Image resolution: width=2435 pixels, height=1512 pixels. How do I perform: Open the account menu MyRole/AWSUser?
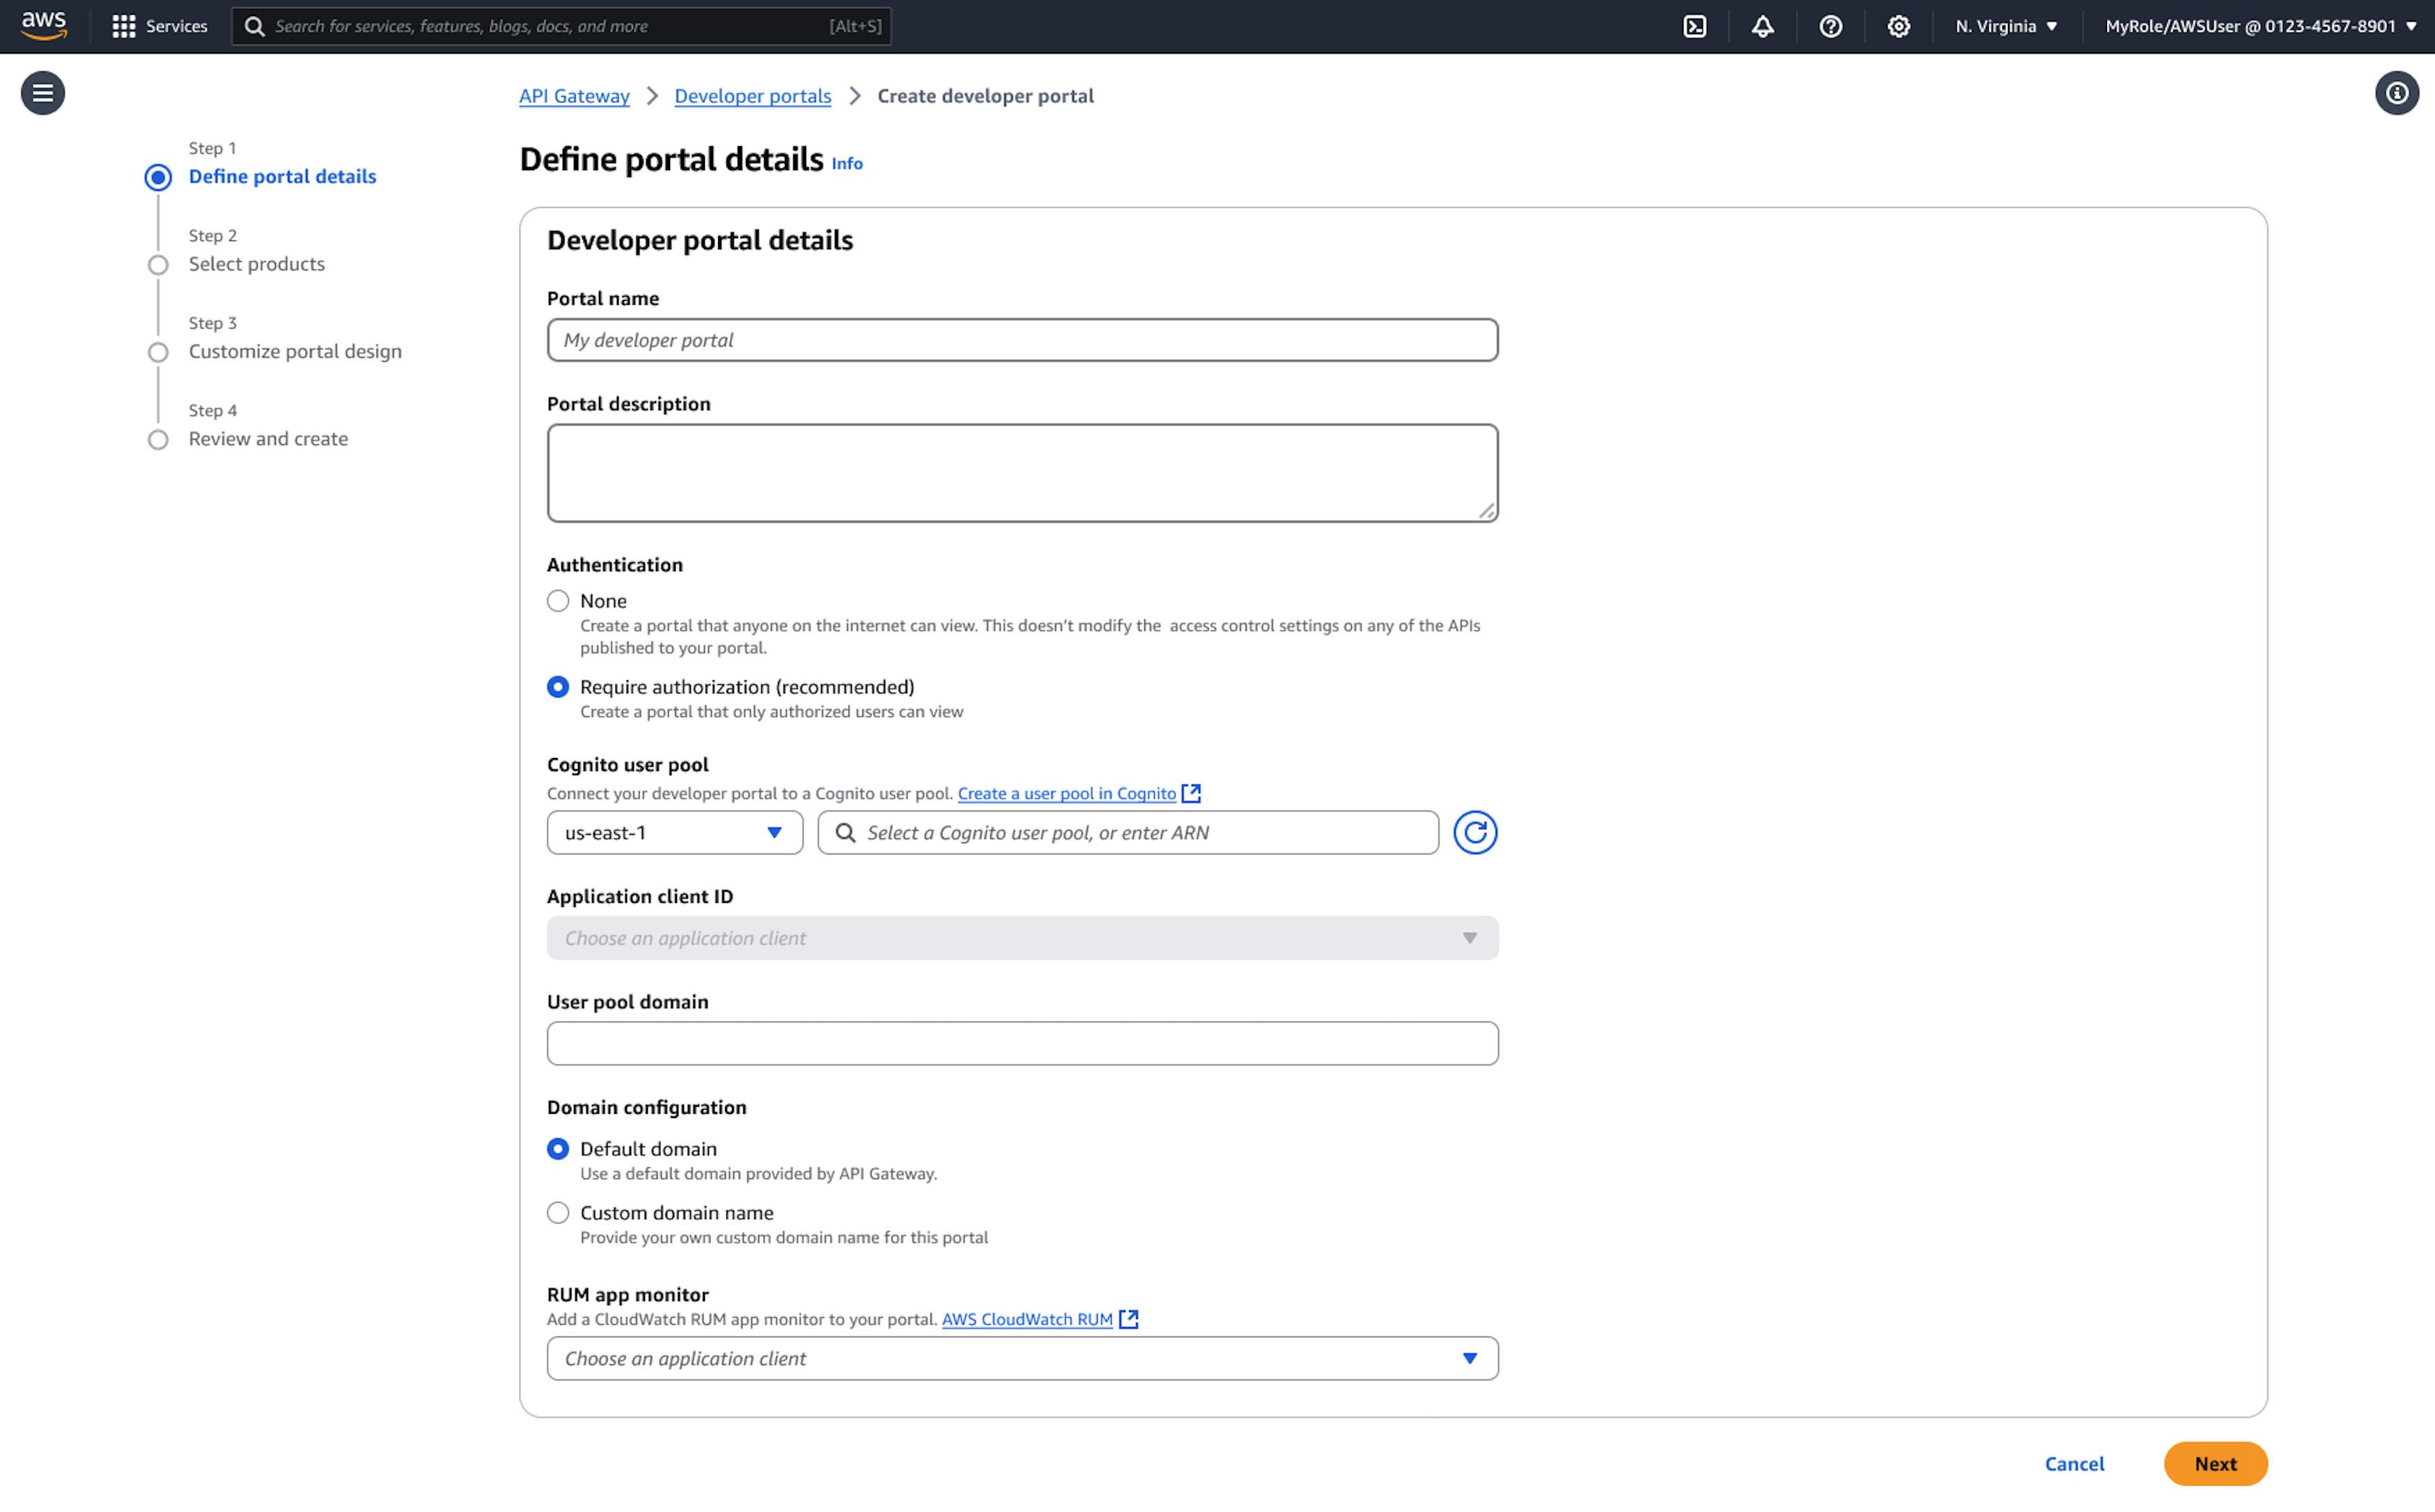click(x=2259, y=26)
